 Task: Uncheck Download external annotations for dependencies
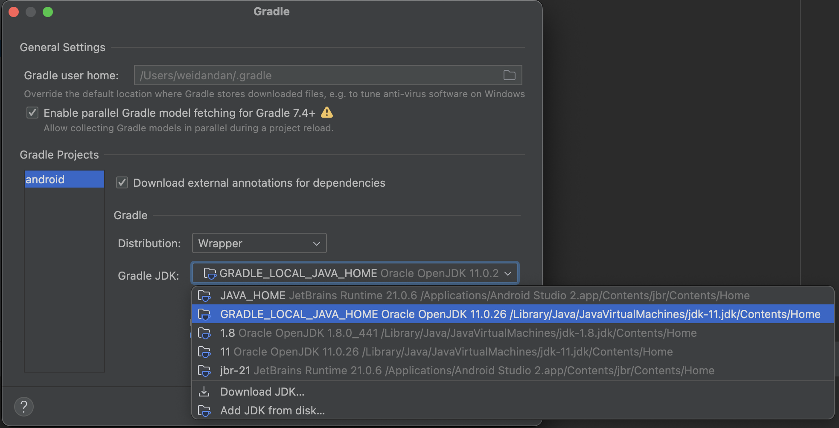click(x=122, y=182)
